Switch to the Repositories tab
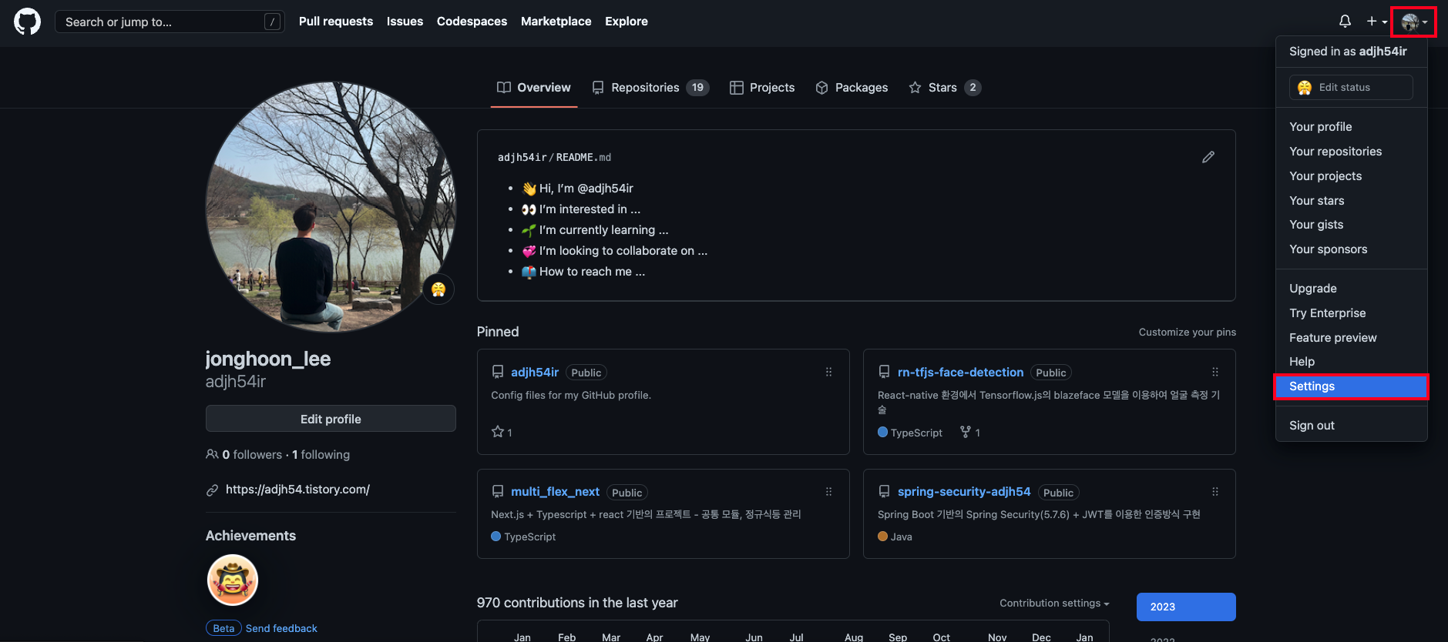Viewport: 1448px width, 642px height. point(650,88)
